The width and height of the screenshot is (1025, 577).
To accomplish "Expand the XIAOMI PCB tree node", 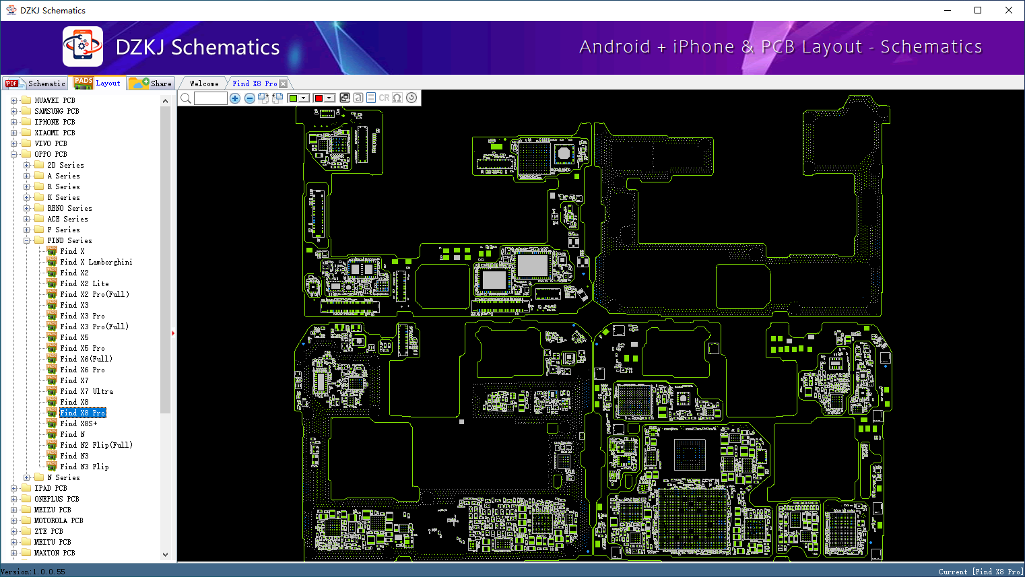I will tap(13, 133).
